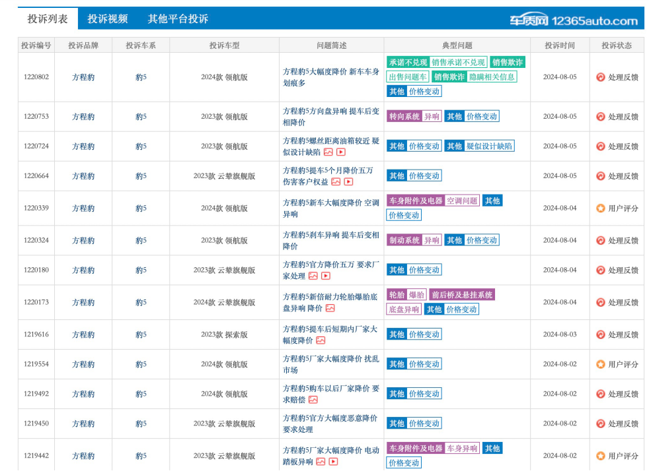Click the red 处理反馈 status icon for 1220802
The height and width of the screenshot is (471, 649).
[x=600, y=77]
